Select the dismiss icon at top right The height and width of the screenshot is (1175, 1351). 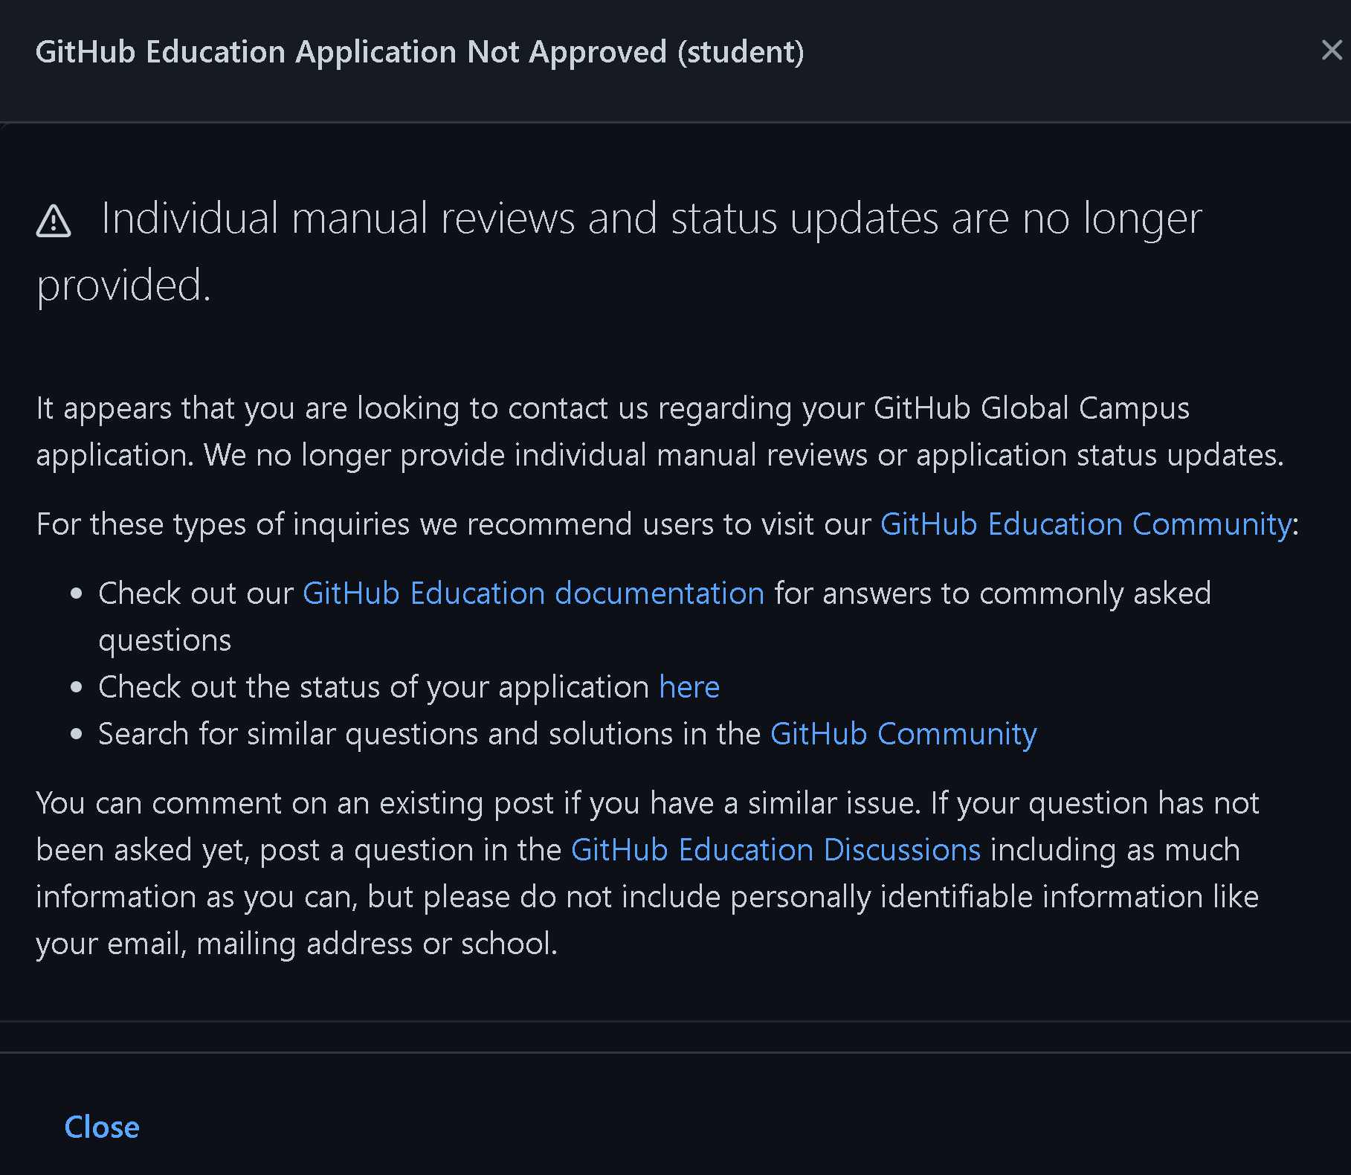click(1331, 51)
